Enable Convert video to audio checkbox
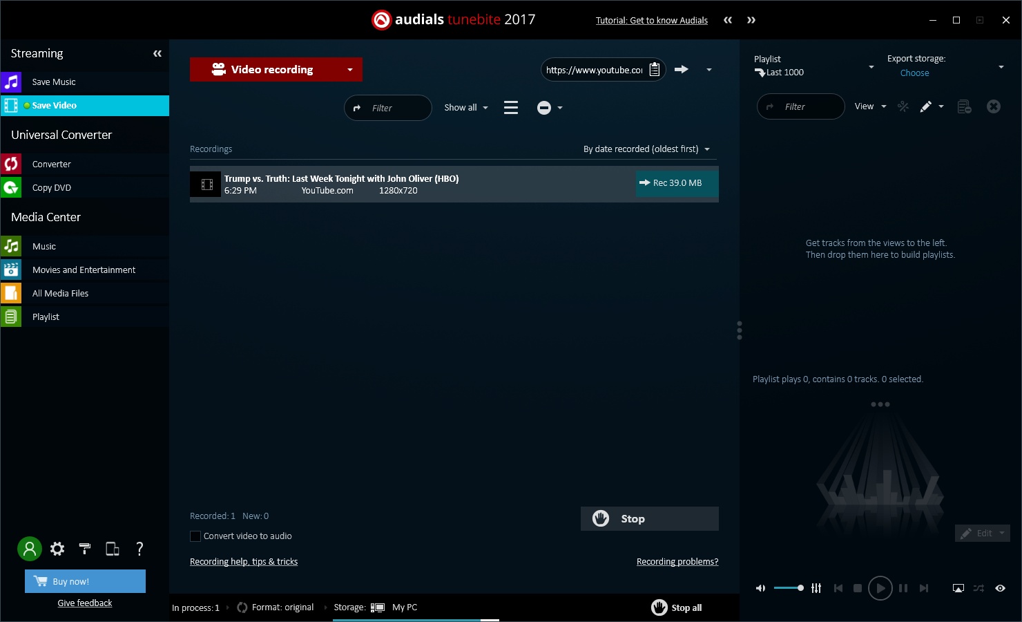The width and height of the screenshot is (1022, 622). click(x=195, y=536)
